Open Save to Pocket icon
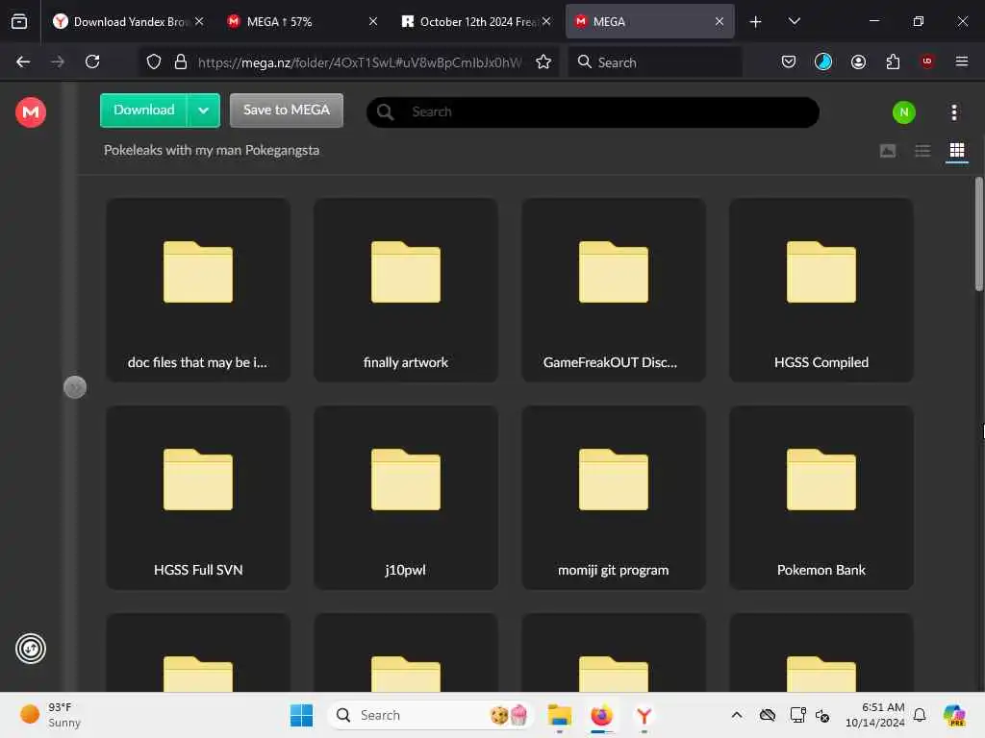The image size is (985, 738). [789, 61]
